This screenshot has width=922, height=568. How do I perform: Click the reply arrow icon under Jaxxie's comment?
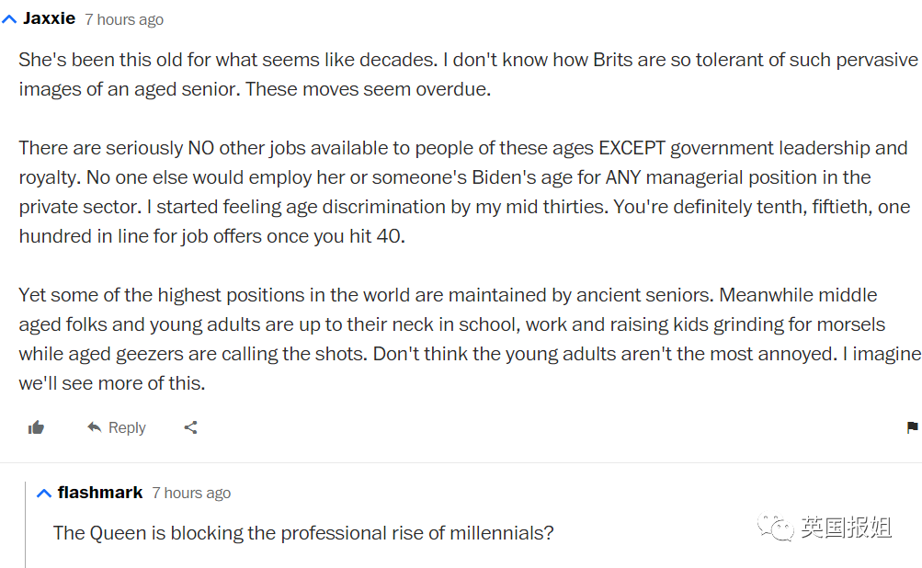click(94, 427)
